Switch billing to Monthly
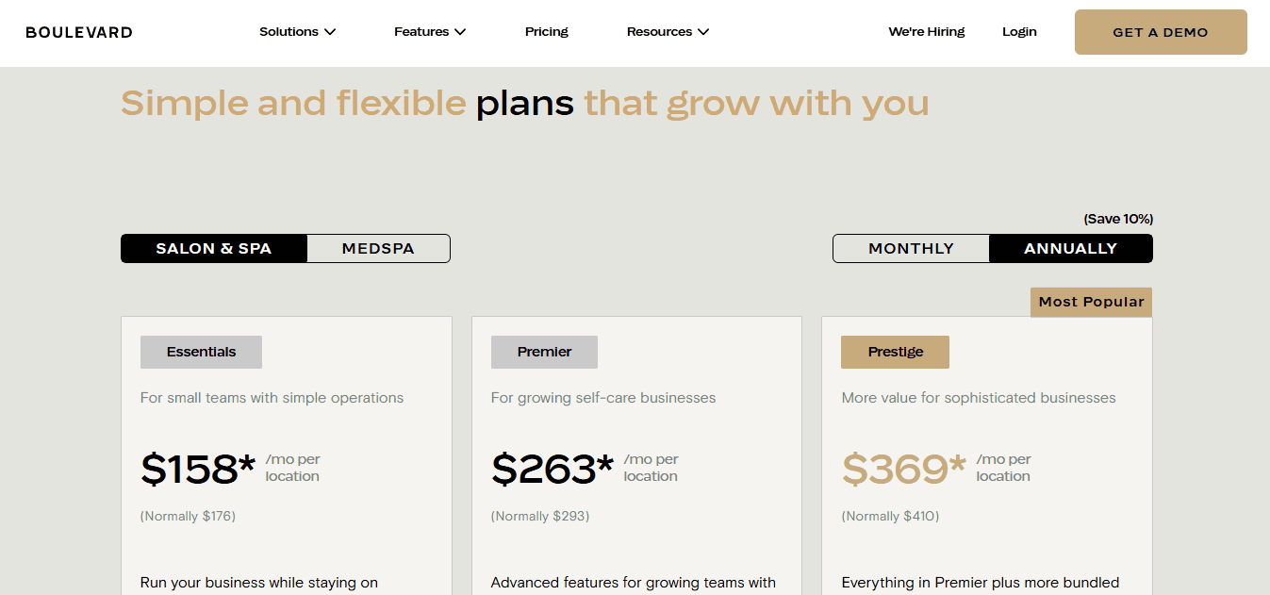The width and height of the screenshot is (1270, 595). (911, 249)
